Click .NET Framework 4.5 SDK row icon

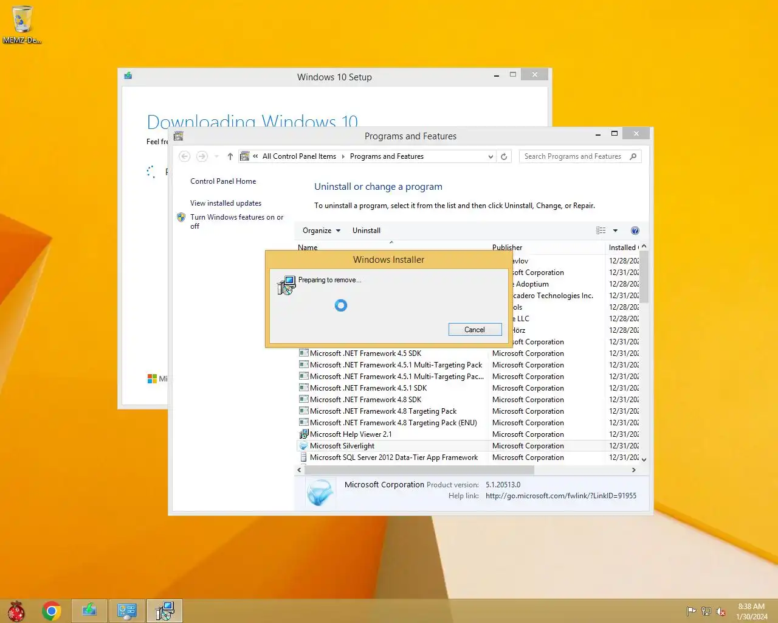click(304, 353)
